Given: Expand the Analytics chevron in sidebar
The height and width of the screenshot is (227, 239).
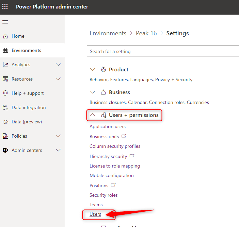Looking at the screenshot, I should click(x=58, y=65).
